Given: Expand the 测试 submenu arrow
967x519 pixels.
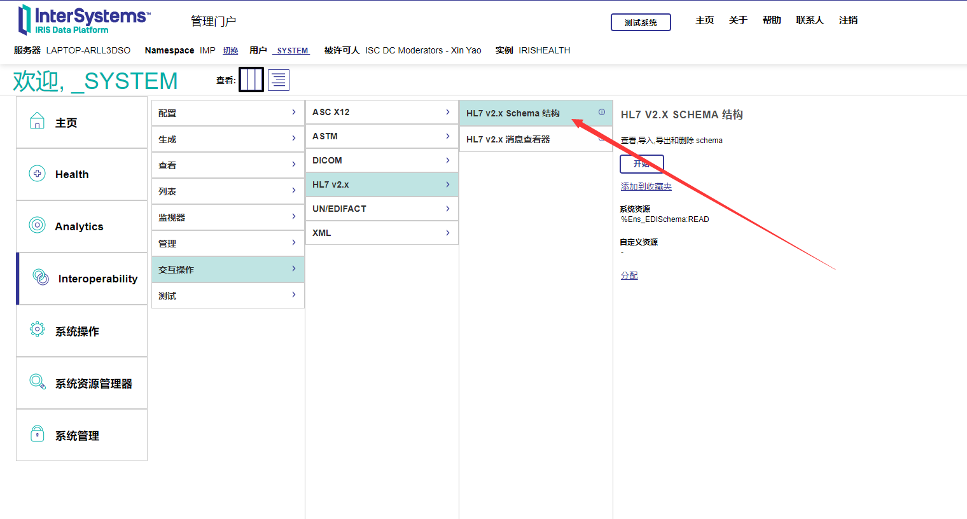Looking at the screenshot, I should (293, 294).
